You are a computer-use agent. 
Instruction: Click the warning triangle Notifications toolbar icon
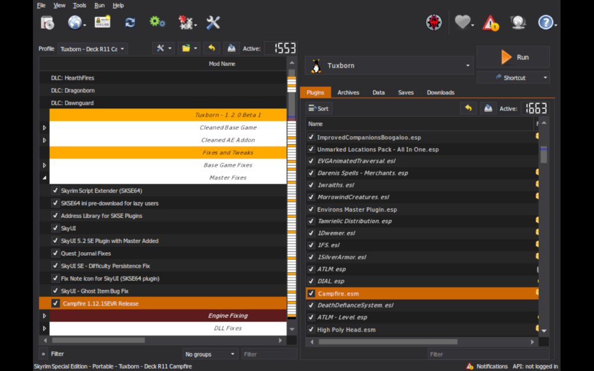click(x=491, y=23)
